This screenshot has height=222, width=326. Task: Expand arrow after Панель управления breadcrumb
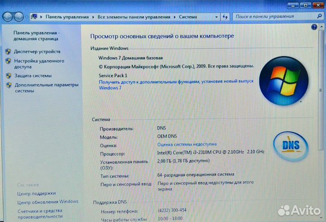click(x=93, y=17)
